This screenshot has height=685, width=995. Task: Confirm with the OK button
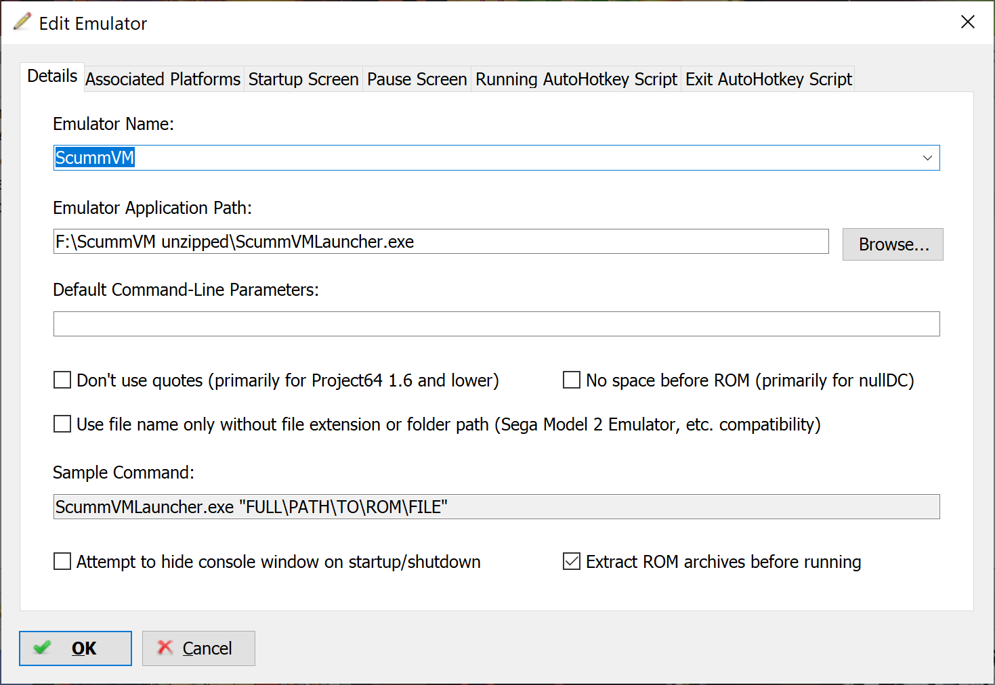75,648
